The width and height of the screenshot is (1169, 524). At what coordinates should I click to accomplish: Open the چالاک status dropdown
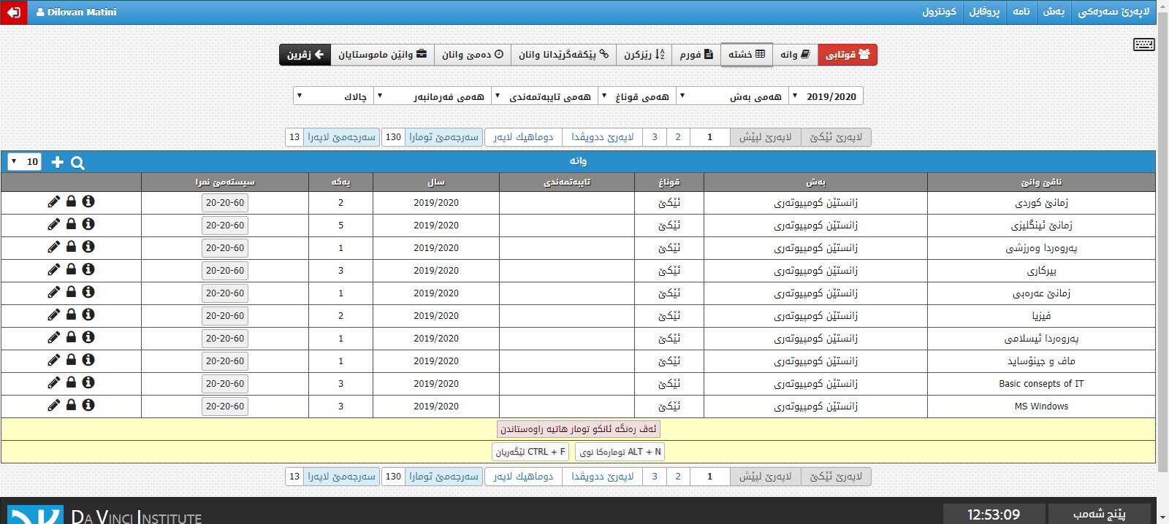pyautogui.click(x=333, y=96)
